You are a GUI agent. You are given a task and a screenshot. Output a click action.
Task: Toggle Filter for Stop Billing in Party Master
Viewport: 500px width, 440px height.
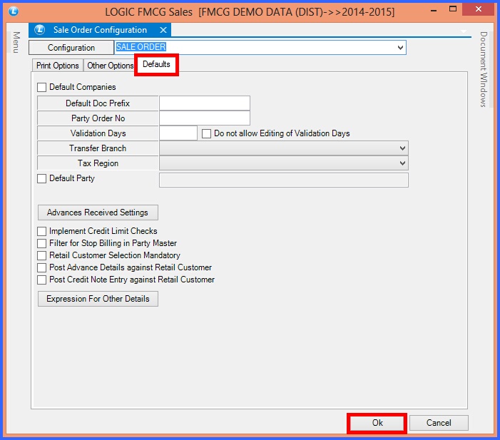(x=42, y=243)
